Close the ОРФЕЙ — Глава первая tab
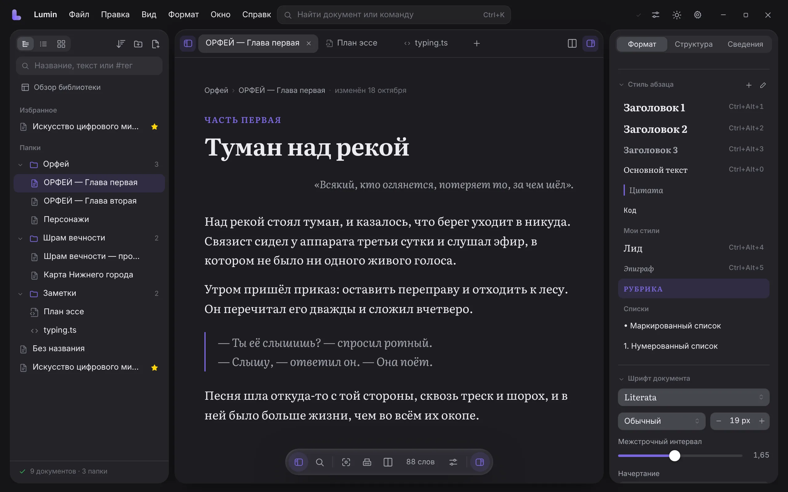Viewport: 788px width, 492px height. coord(309,43)
